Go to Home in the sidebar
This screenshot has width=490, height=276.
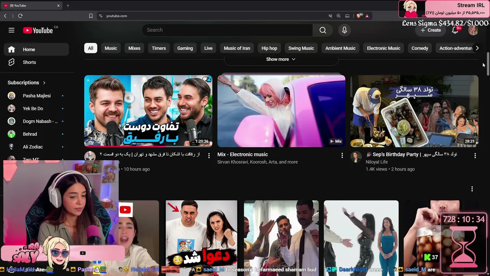(36, 49)
